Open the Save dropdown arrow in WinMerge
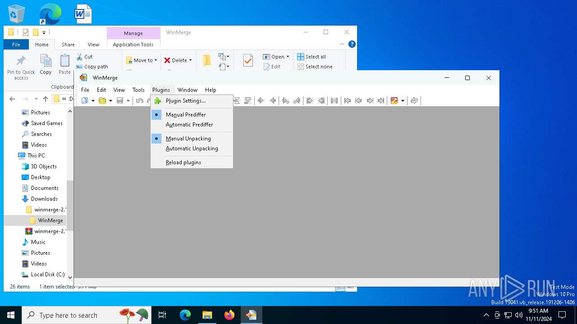 tap(128, 101)
